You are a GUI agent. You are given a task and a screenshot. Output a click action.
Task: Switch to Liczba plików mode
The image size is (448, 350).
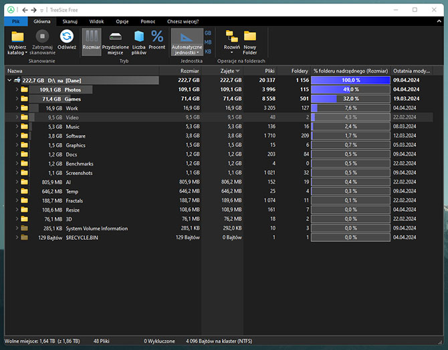tap(139, 41)
